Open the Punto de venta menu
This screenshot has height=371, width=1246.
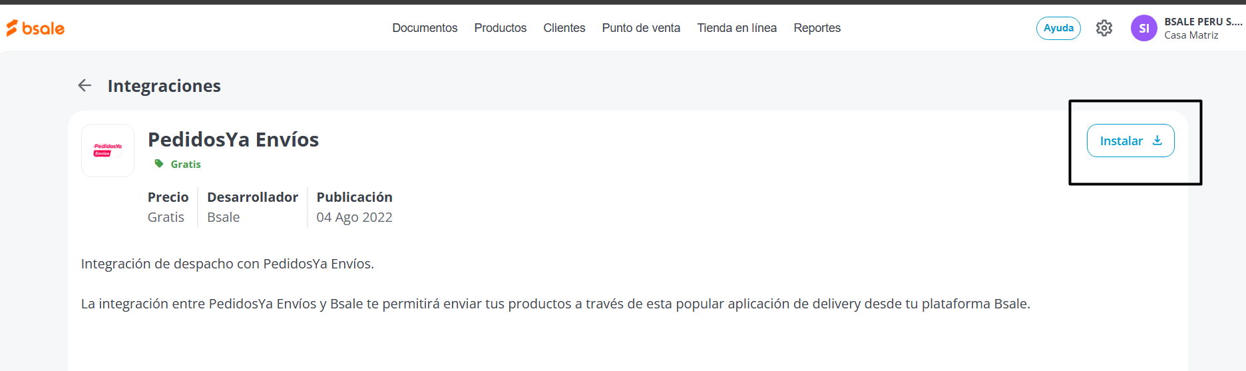point(641,28)
